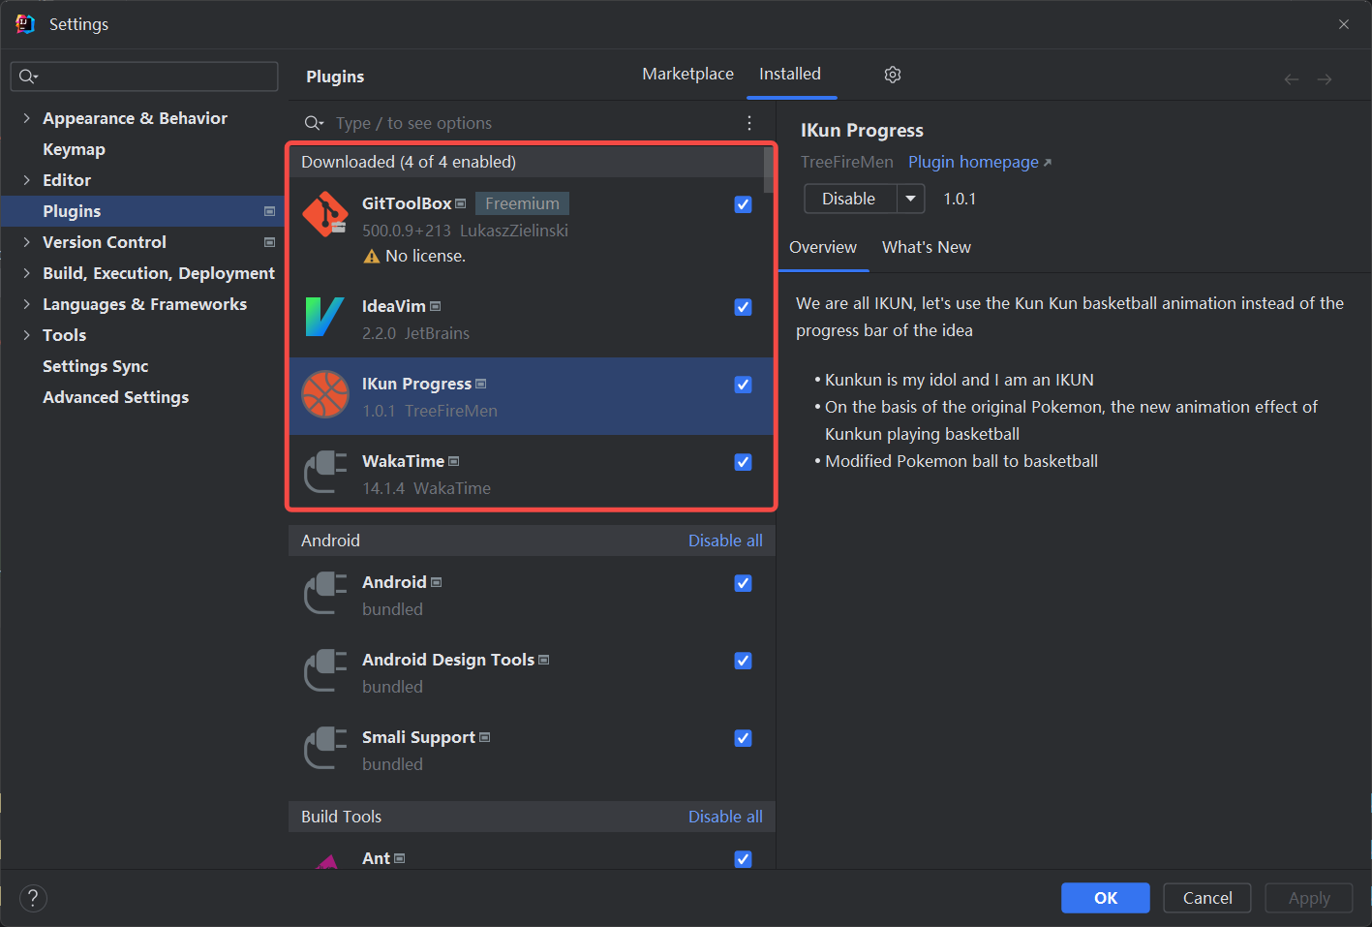Click the warning icon beside No license

coord(372,257)
